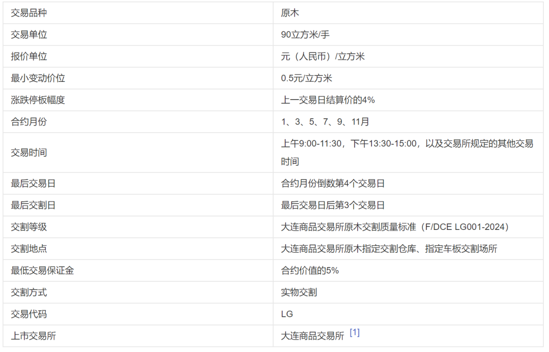Click '最后交易日后第3个交易日' value
The width and height of the screenshot is (549, 352).
(x=332, y=205)
